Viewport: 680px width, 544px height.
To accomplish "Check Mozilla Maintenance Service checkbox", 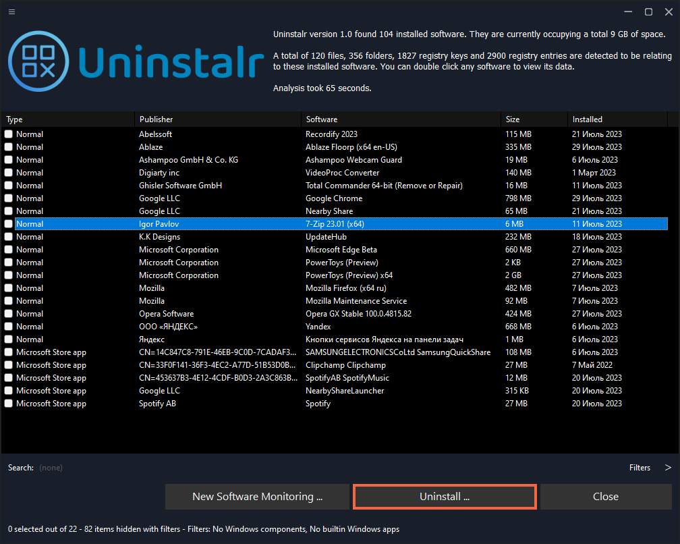I will pos(8,300).
